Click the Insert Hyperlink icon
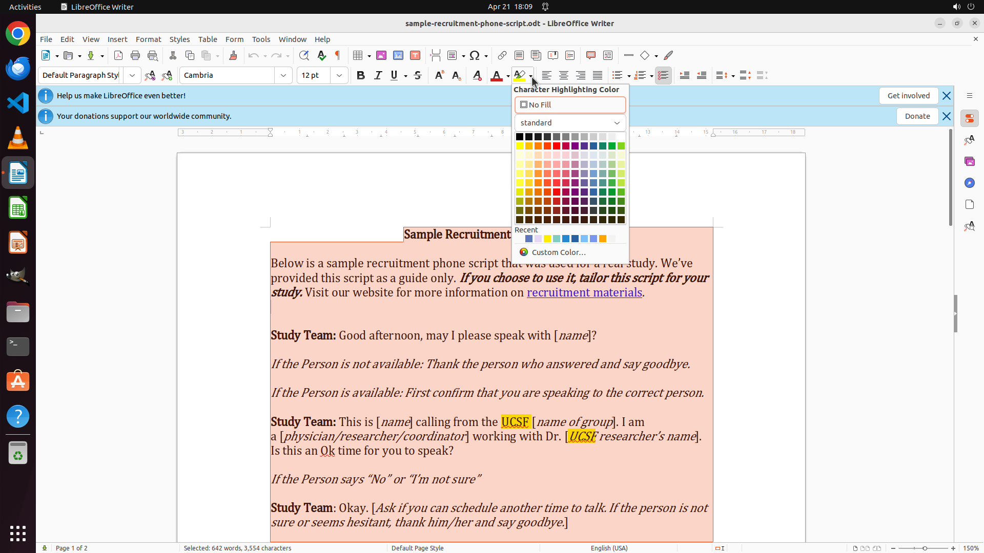The width and height of the screenshot is (984, 553). (x=502, y=55)
